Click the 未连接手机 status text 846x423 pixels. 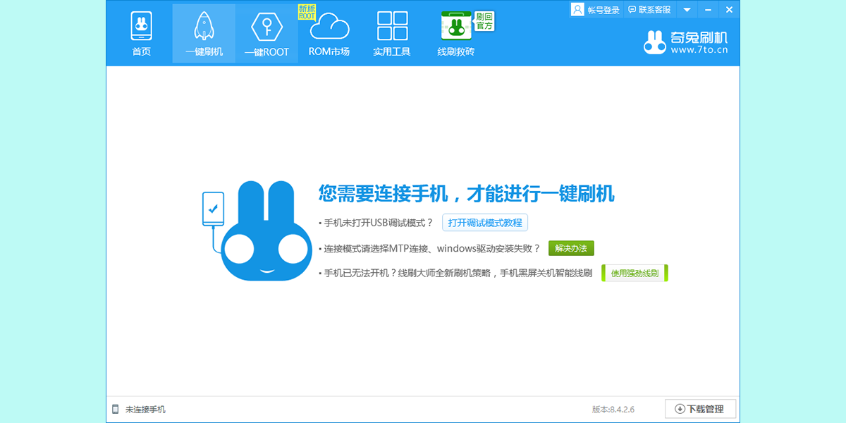click(145, 409)
